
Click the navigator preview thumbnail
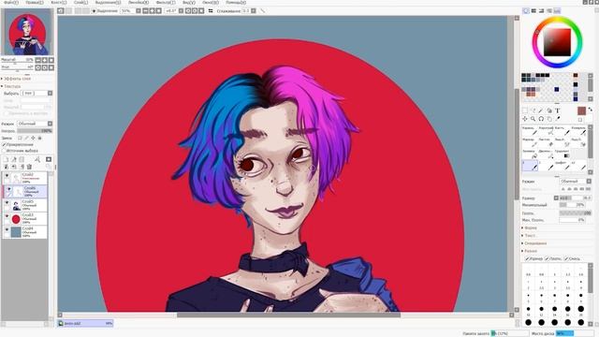tap(27, 32)
